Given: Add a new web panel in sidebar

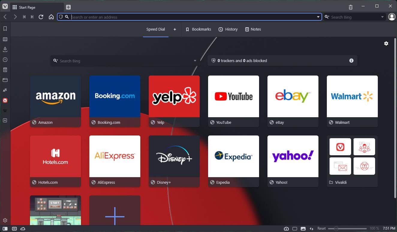Looking at the screenshot, I should click(x=5, y=120).
